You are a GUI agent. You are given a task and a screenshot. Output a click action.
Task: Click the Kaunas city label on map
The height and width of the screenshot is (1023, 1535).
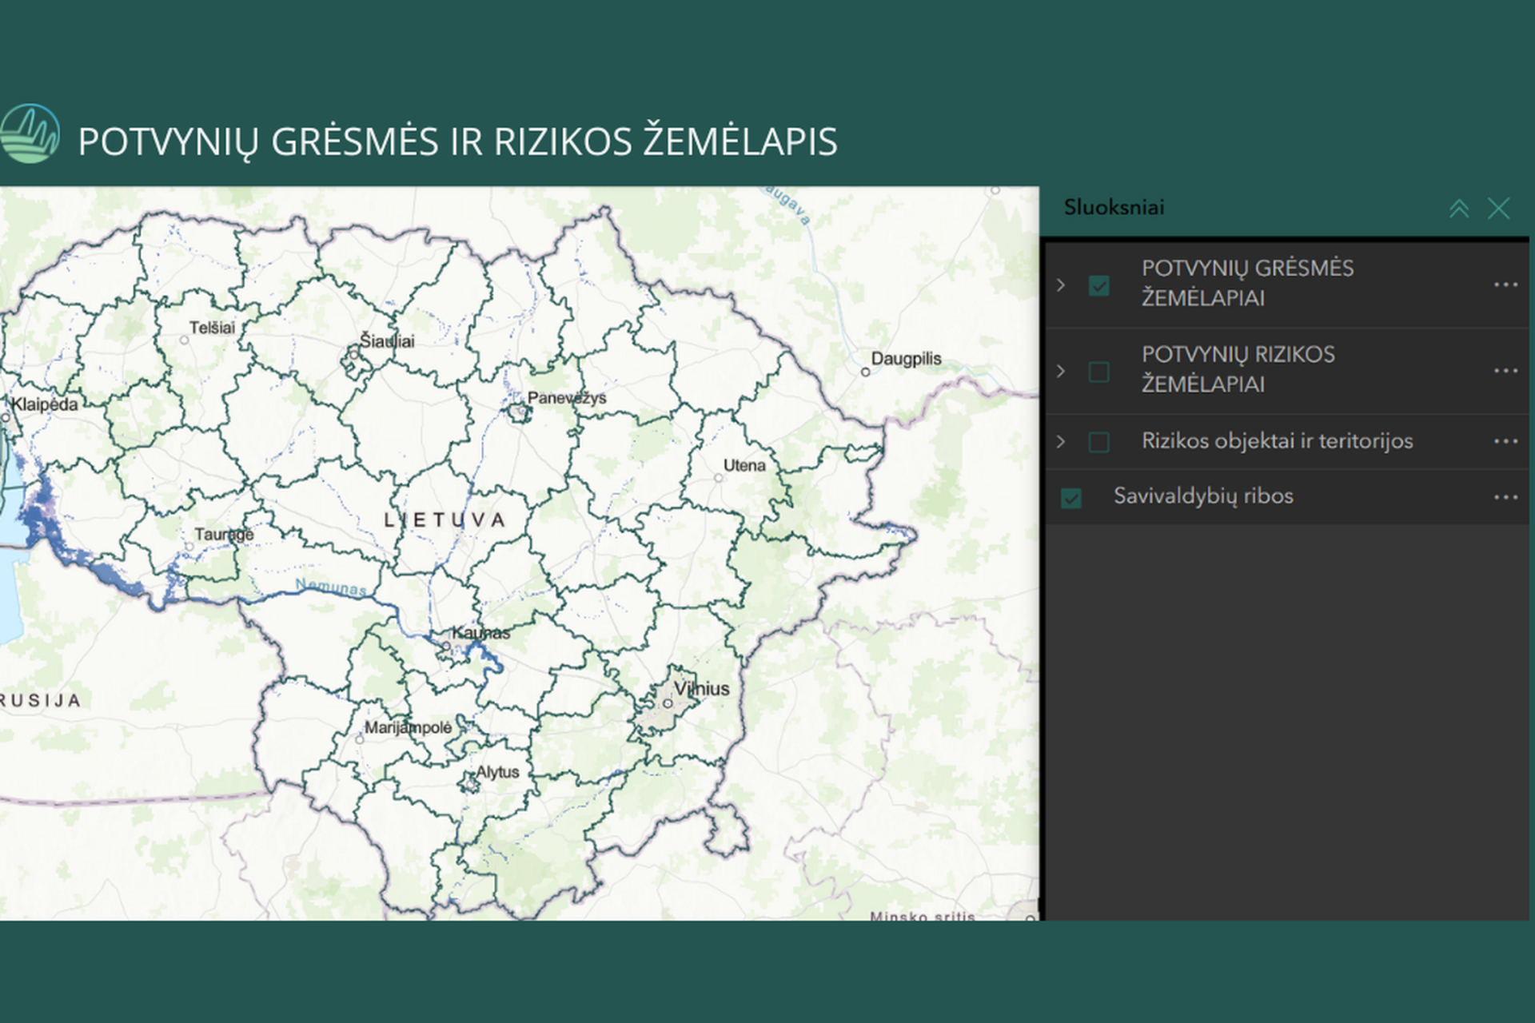480,632
